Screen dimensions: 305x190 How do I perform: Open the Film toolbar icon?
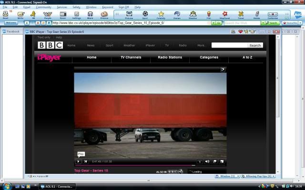pyautogui.click(x=209, y=15)
